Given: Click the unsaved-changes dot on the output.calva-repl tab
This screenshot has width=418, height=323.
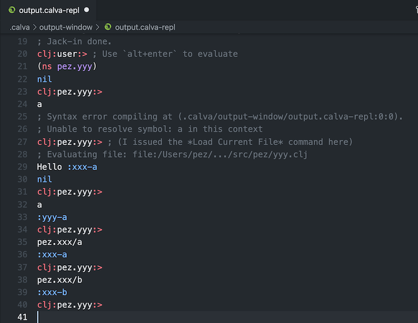Looking at the screenshot, I should [x=87, y=9].
